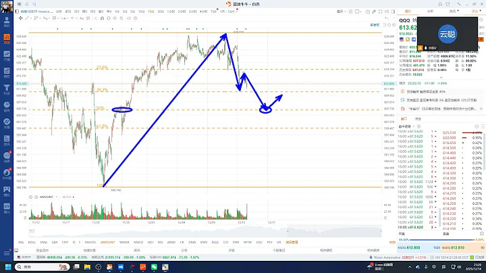The image size is (486, 273).
Task: Click the Windows Start button
Action: tap(8, 267)
